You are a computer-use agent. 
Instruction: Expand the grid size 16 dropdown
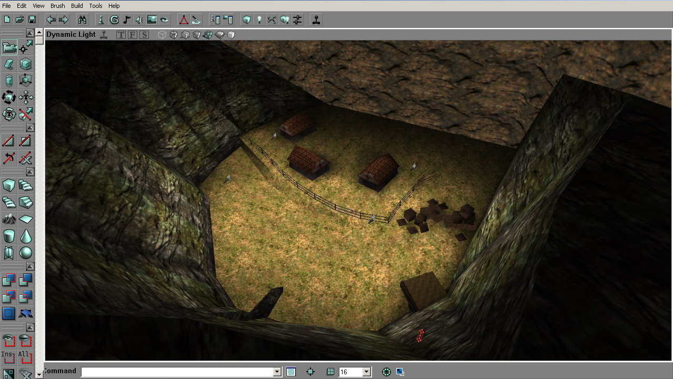pyautogui.click(x=367, y=372)
